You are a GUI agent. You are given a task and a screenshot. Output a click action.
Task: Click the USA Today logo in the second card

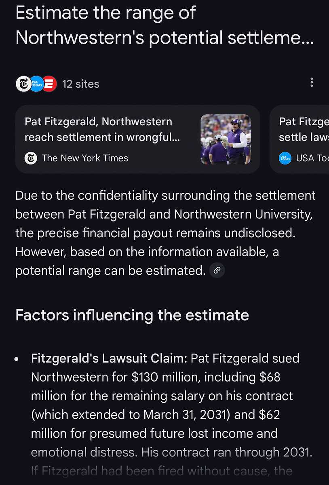point(285,158)
